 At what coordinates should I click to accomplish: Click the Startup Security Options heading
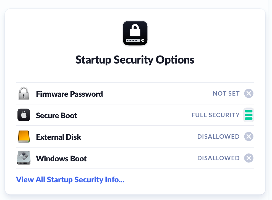135,60
